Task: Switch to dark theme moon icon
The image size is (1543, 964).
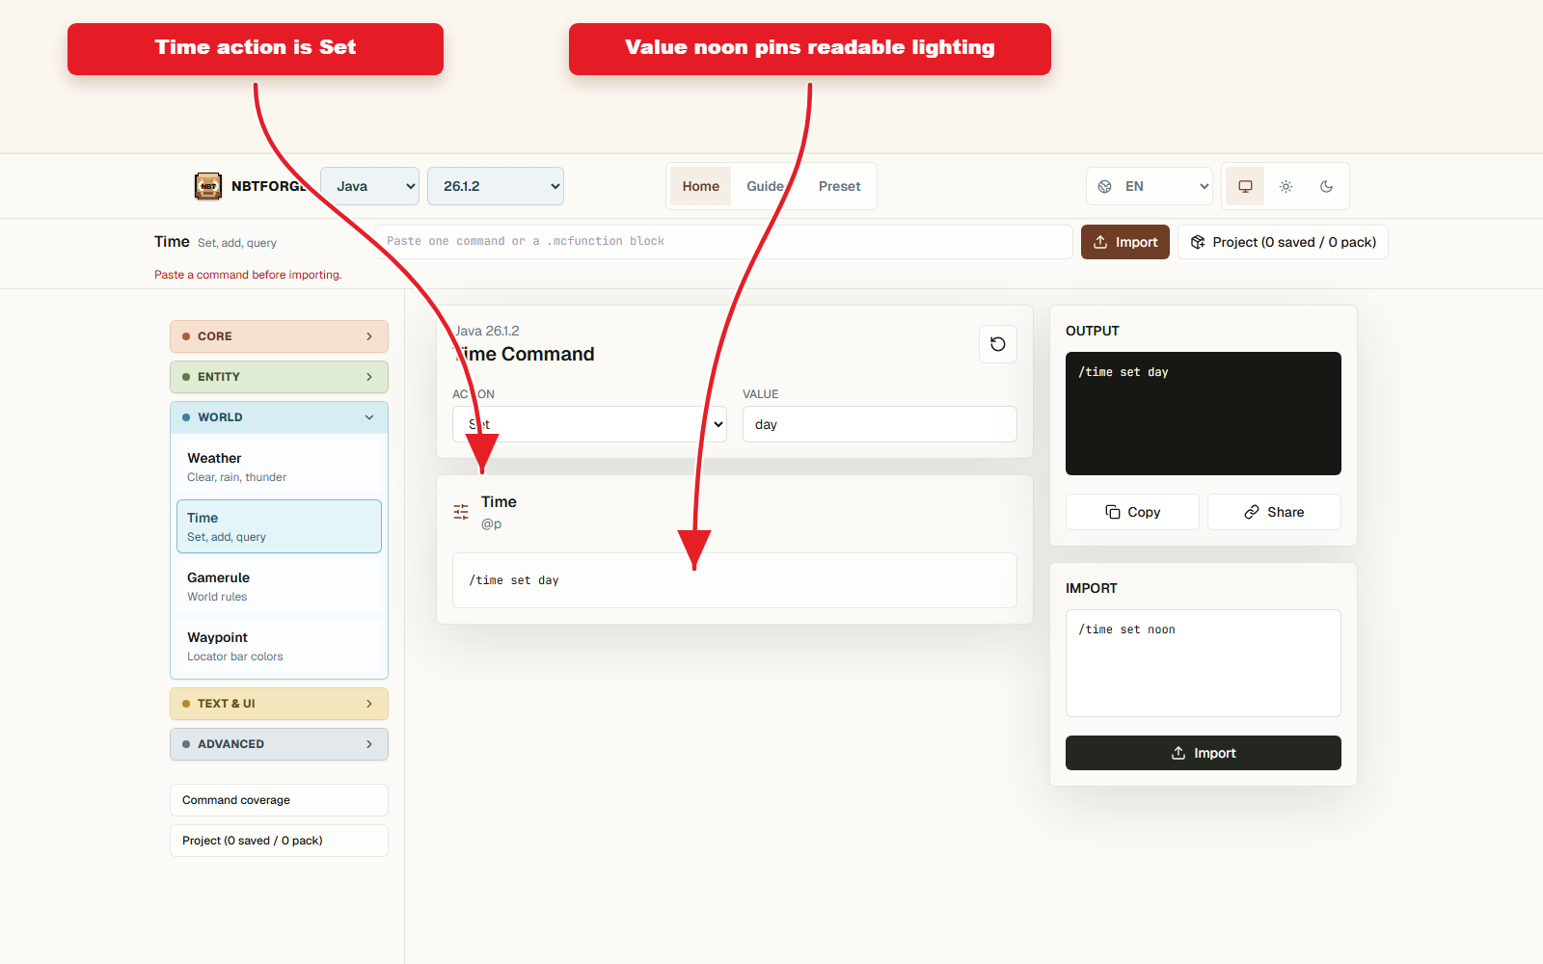Action: point(1326,186)
